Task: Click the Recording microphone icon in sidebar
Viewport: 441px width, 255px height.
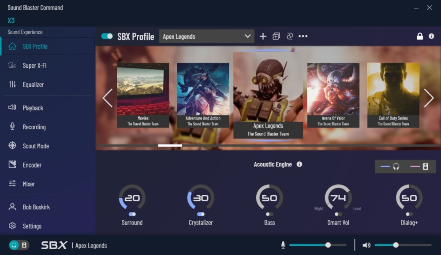Action: 12,127
